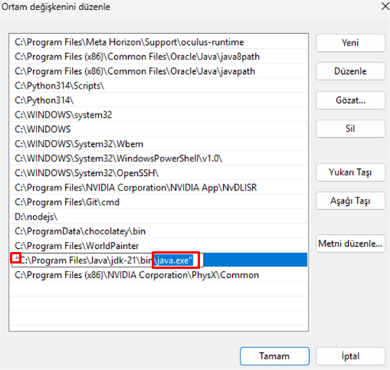
Task: Select the C:\WINDOWS entry
Action: coord(159,129)
